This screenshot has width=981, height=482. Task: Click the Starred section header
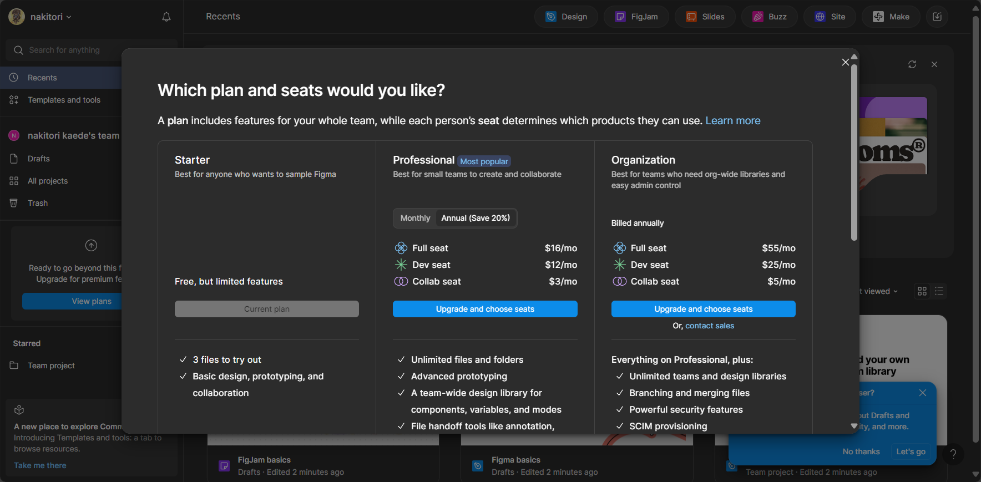(27, 343)
